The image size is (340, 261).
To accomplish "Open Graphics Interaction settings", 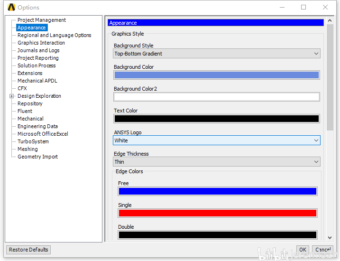I will pos(41,43).
